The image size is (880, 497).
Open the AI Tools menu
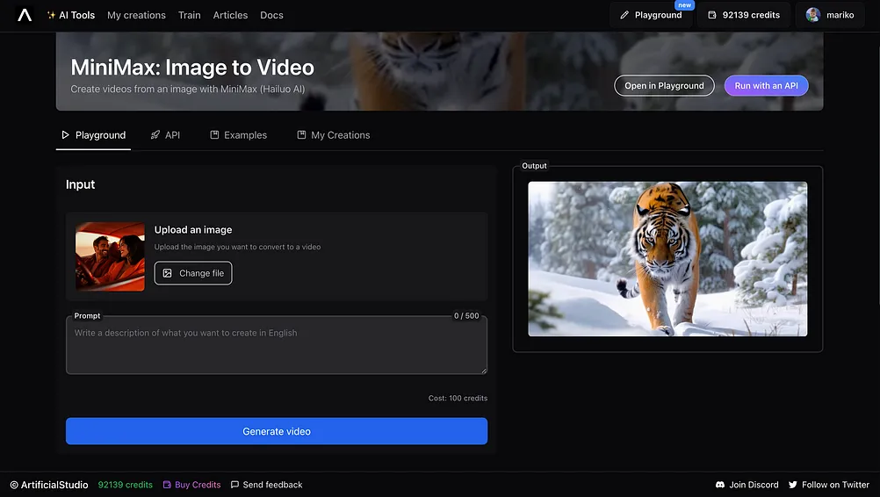pos(71,15)
